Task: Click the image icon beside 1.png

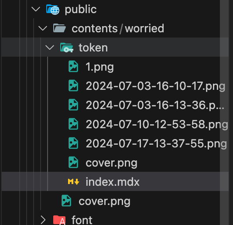Action: point(73,66)
